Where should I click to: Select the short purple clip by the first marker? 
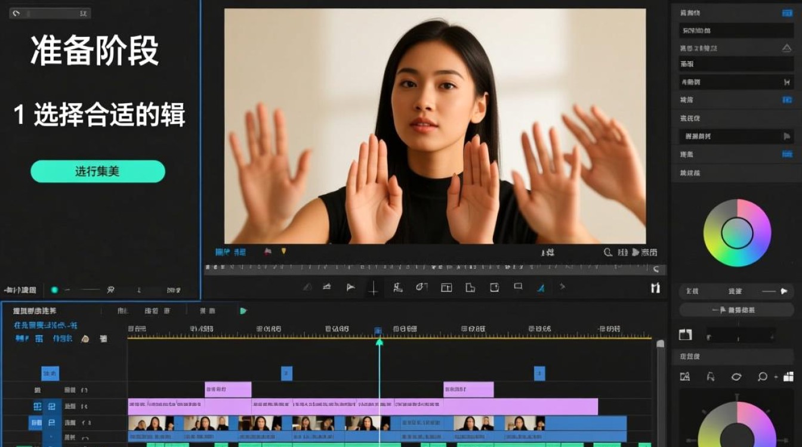(x=228, y=390)
